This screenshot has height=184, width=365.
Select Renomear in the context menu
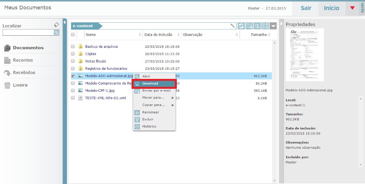(x=151, y=112)
